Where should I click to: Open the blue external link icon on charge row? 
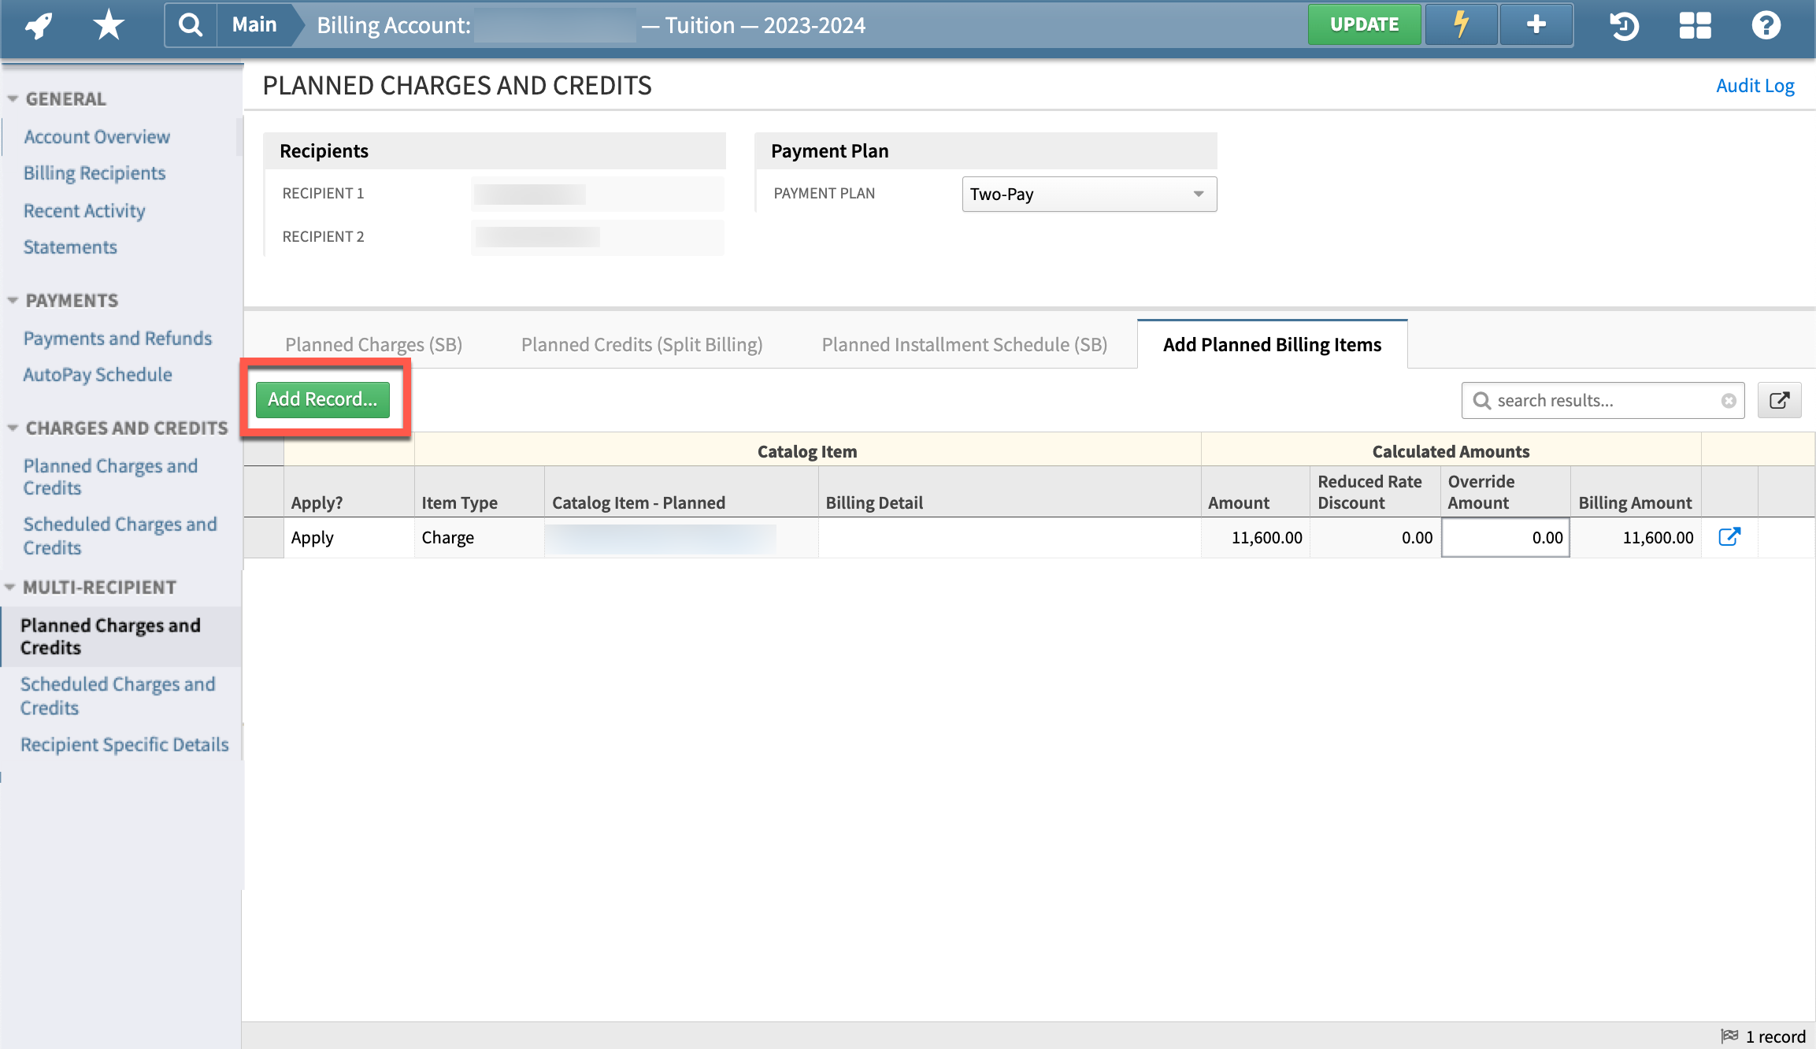click(1729, 537)
